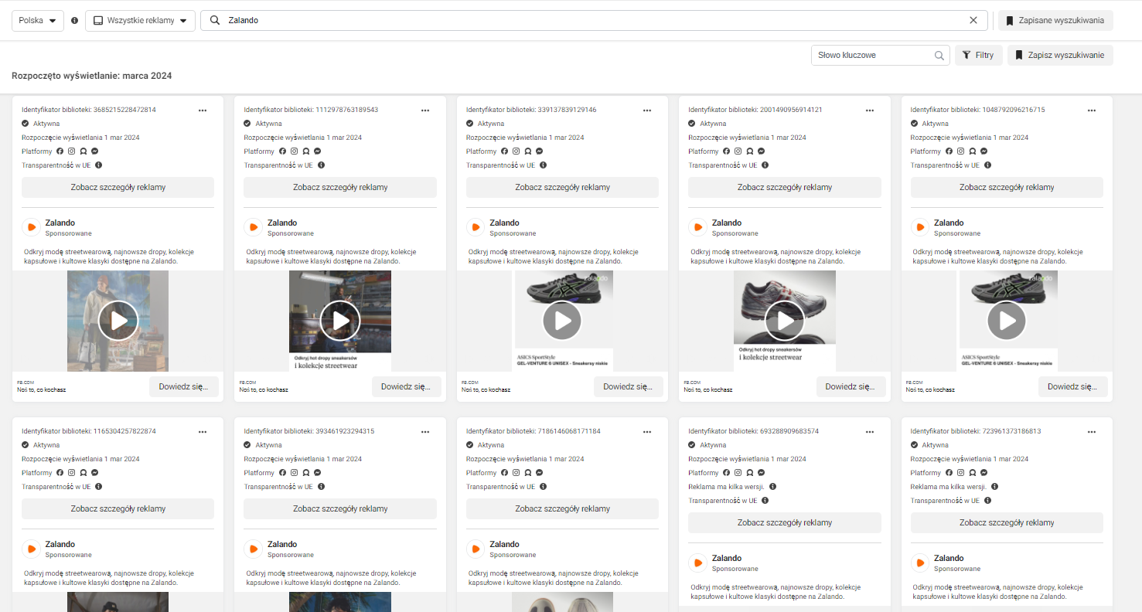Play the video in ad 1112978763189543
The image size is (1142, 612).
coord(340,321)
